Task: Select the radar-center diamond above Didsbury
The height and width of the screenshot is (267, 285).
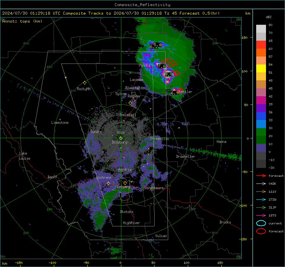Action: point(121,138)
